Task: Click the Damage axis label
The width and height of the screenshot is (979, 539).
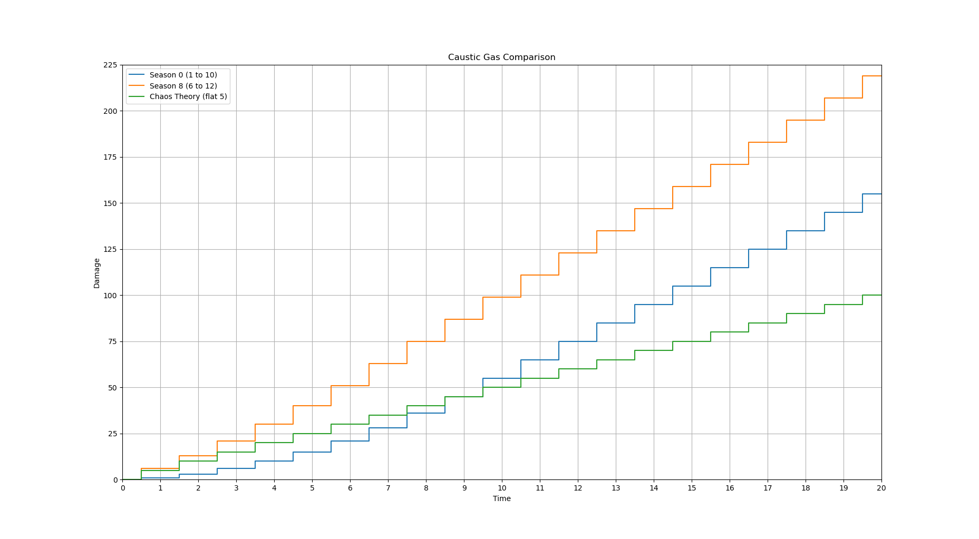Action: 96,272
